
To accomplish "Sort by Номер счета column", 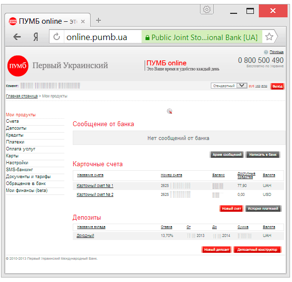I will [171, 175].
